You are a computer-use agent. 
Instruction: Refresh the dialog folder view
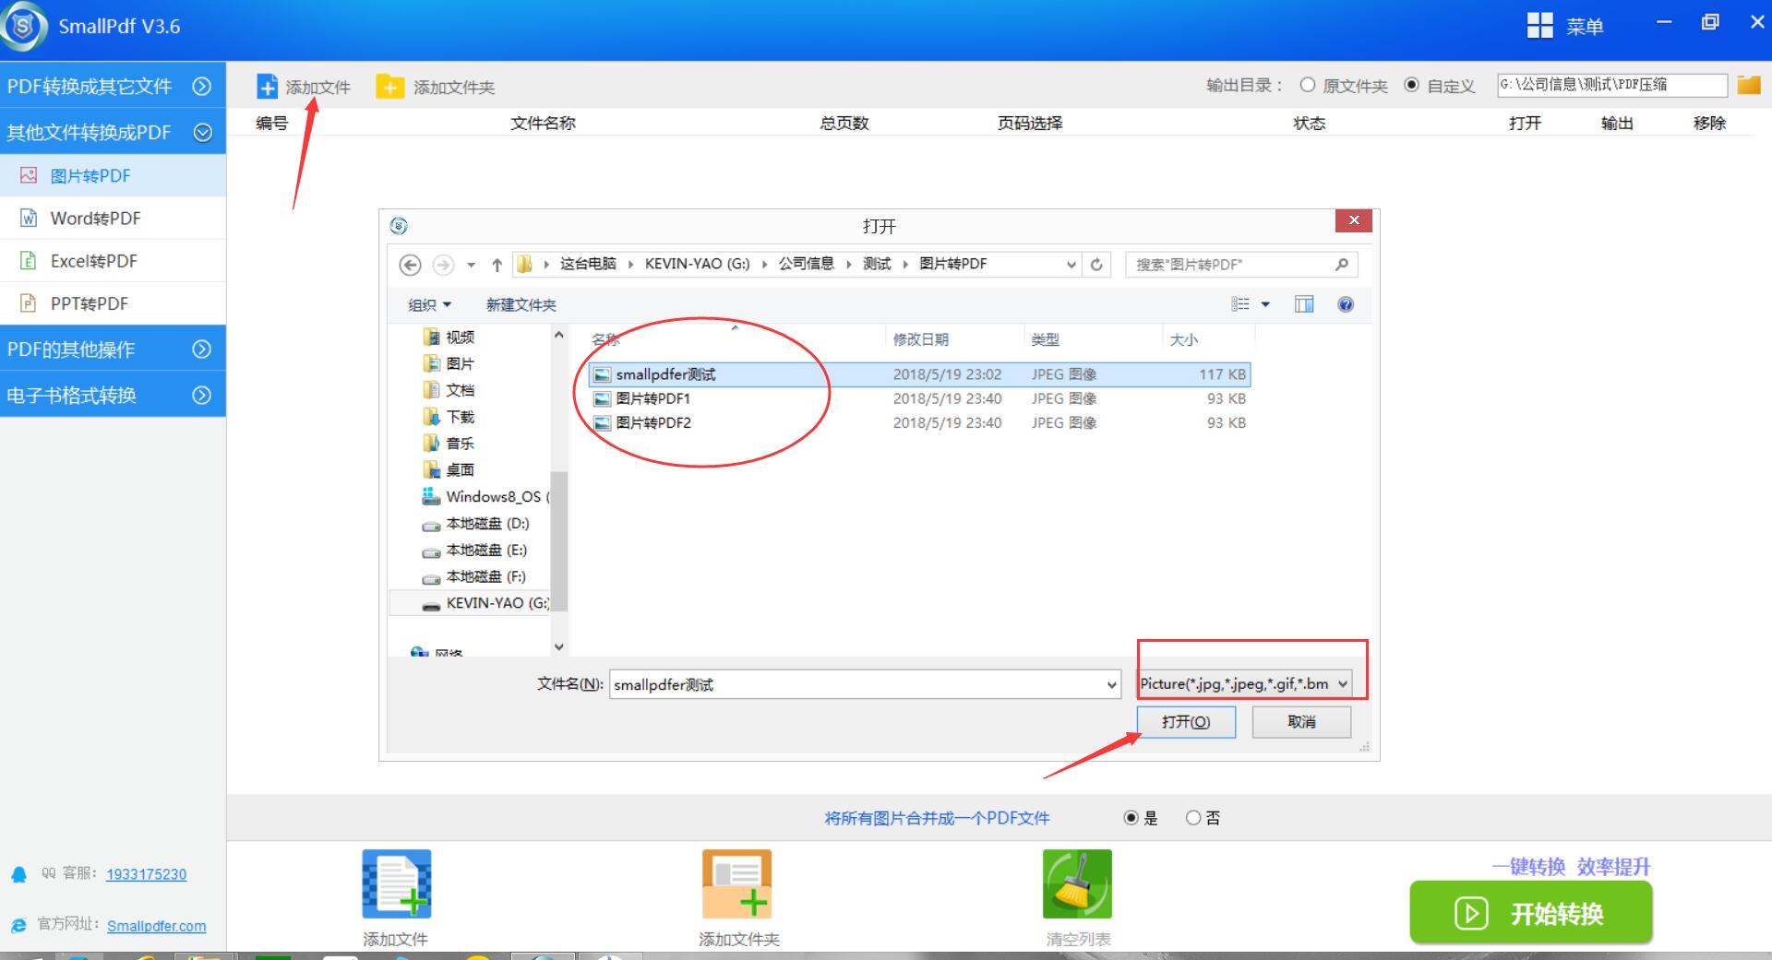coord(1096,265)
